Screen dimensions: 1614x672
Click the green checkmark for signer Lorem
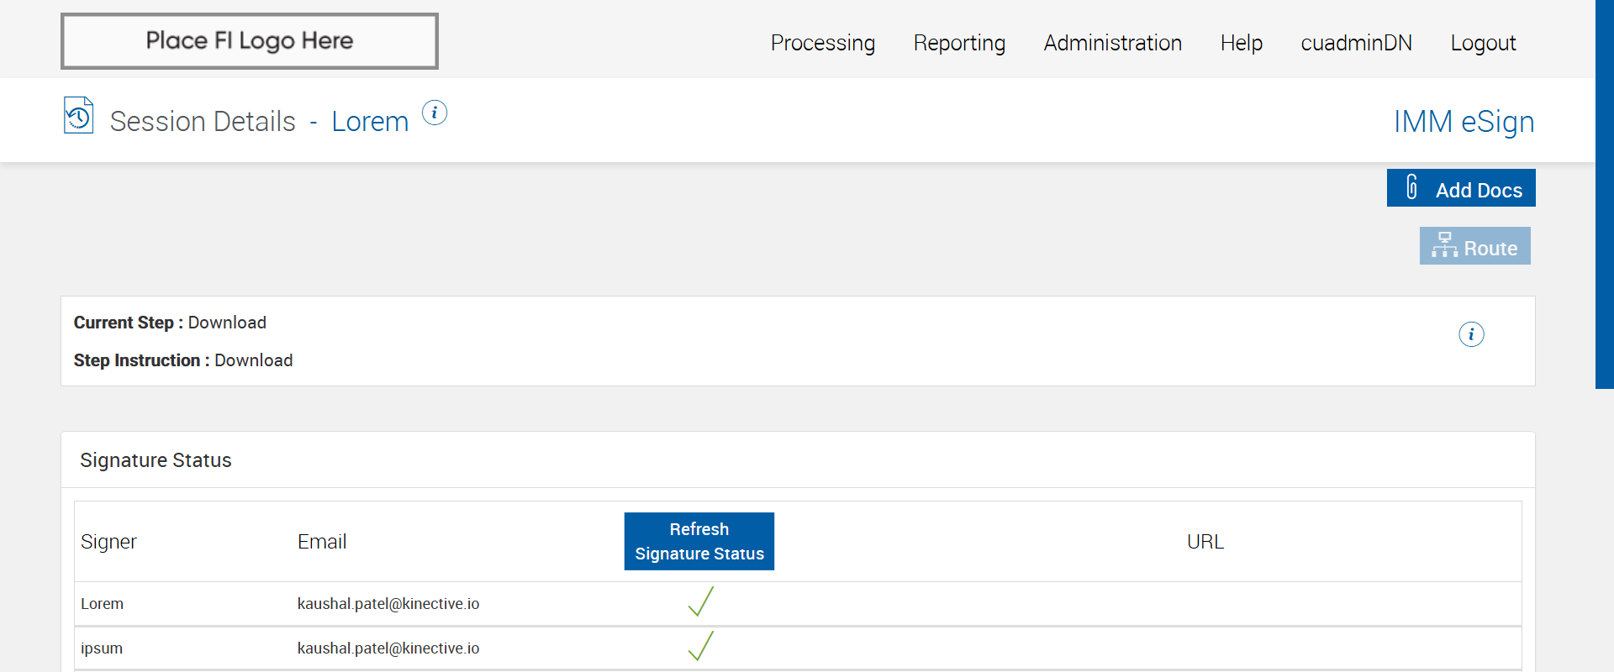click(700, 602)
